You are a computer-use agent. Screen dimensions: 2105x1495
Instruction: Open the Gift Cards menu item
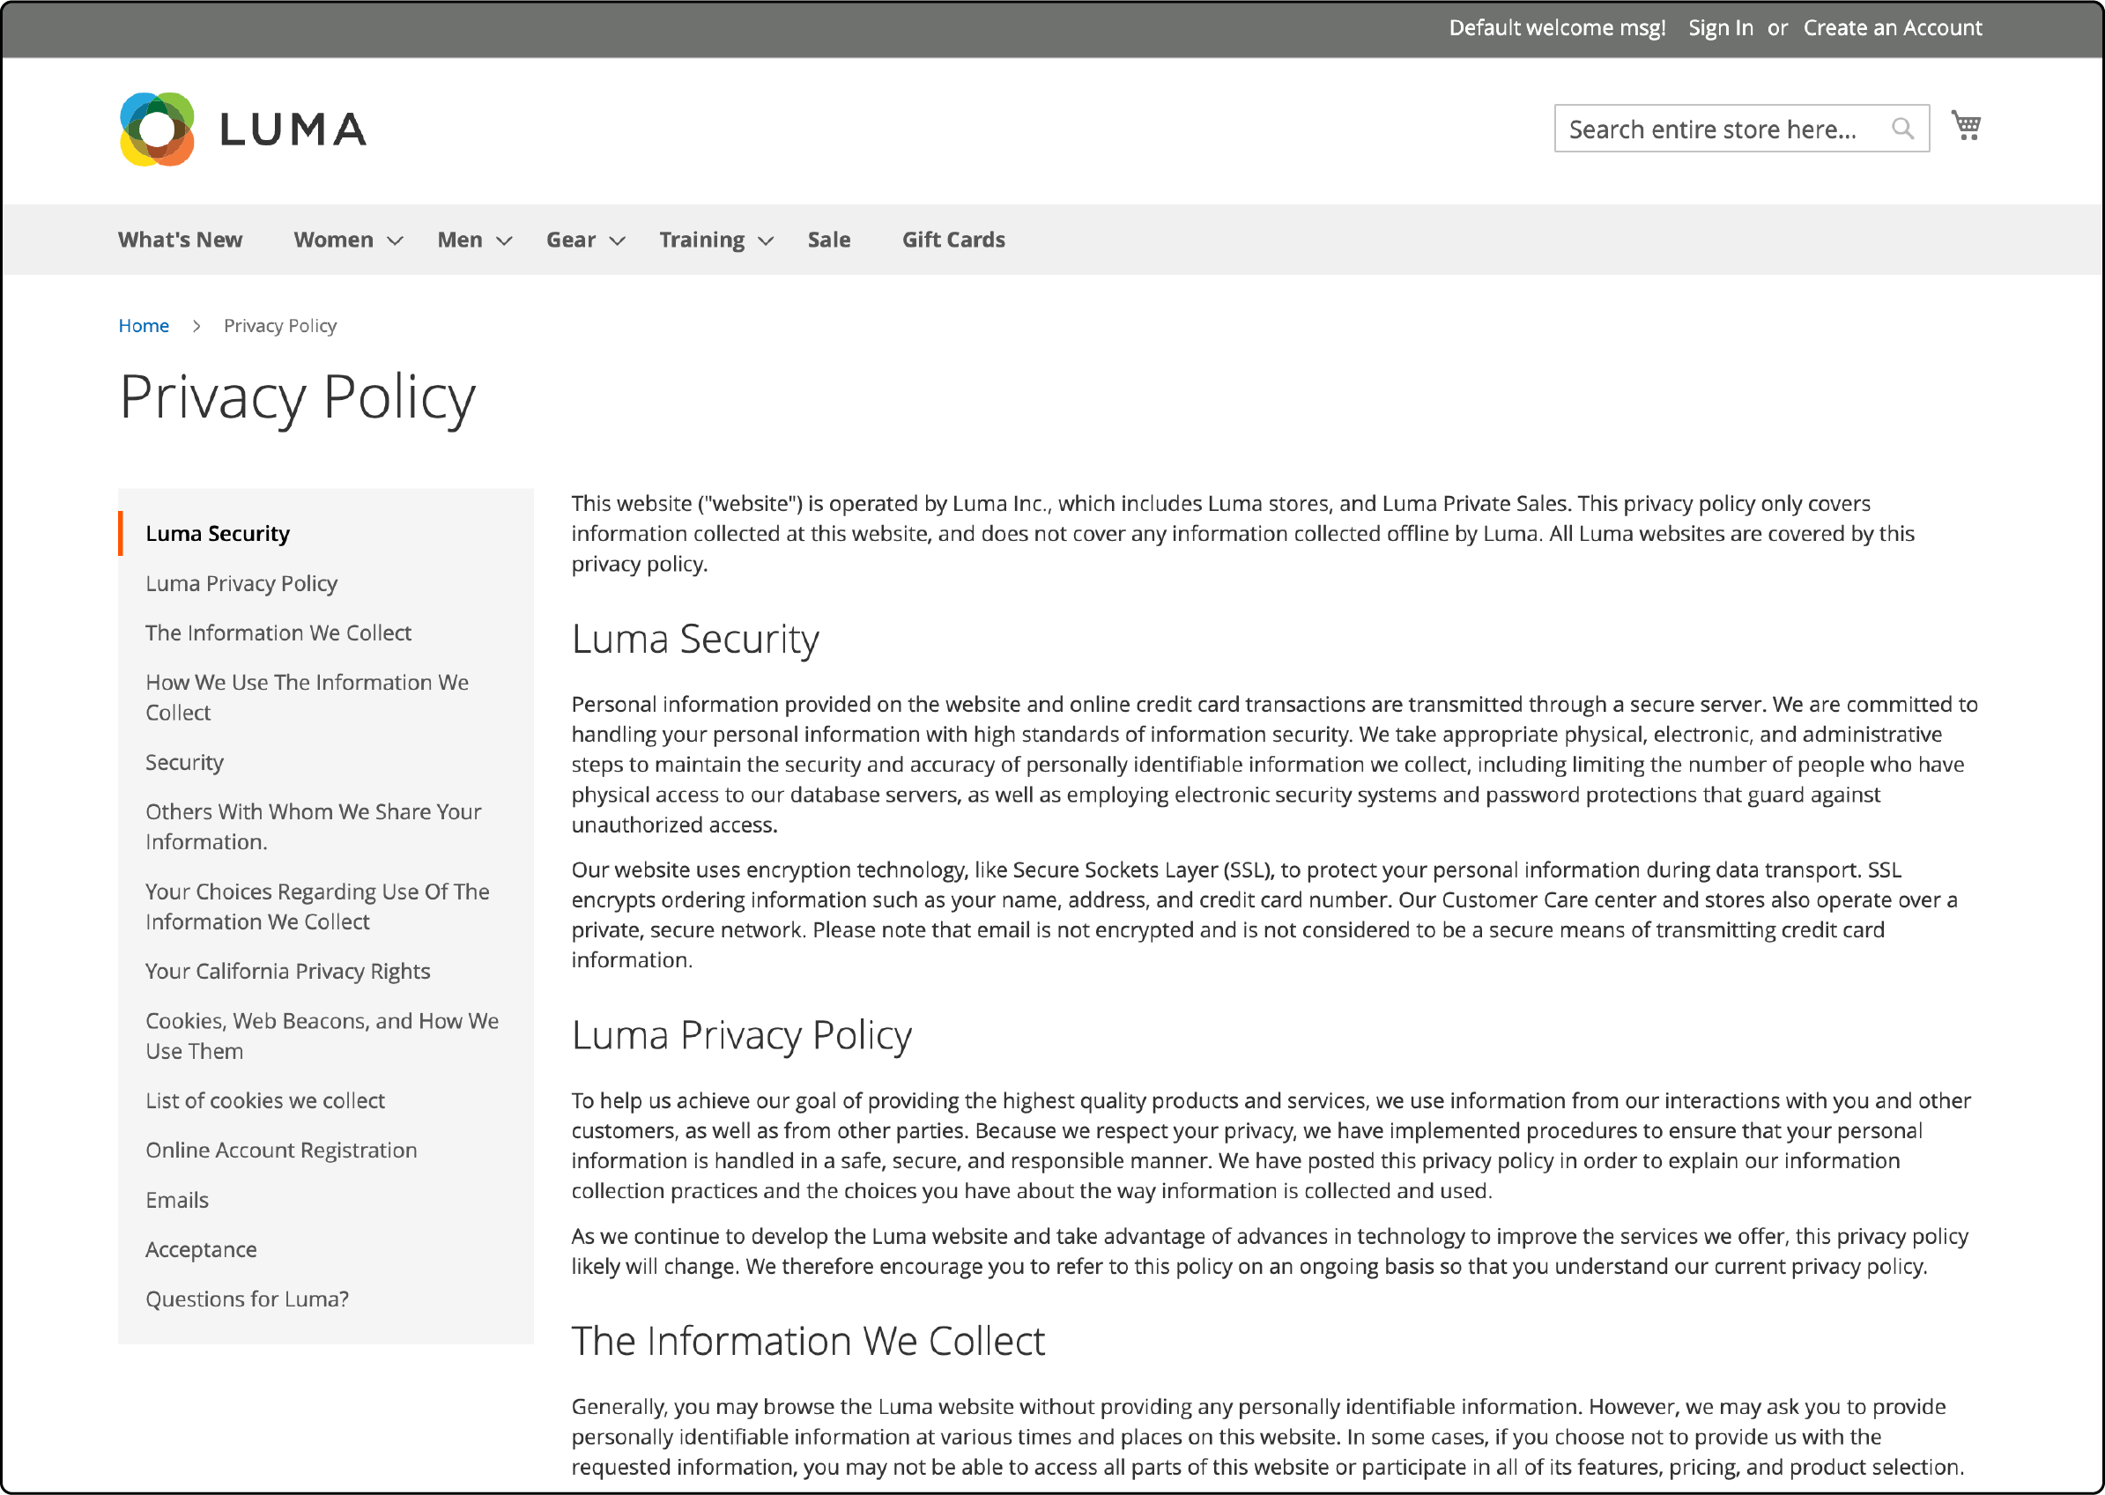(953, 240)
